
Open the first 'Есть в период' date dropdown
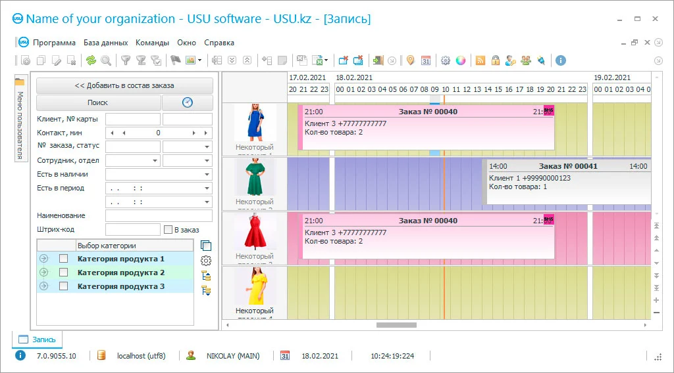[x=207, y=188]
